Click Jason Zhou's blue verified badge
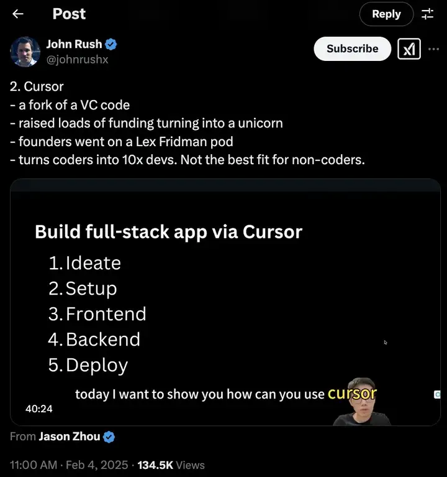 [109, 437]
